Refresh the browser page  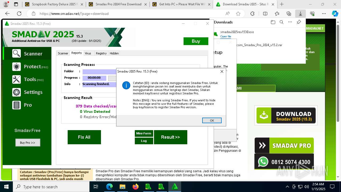click(x=19, y=14)
